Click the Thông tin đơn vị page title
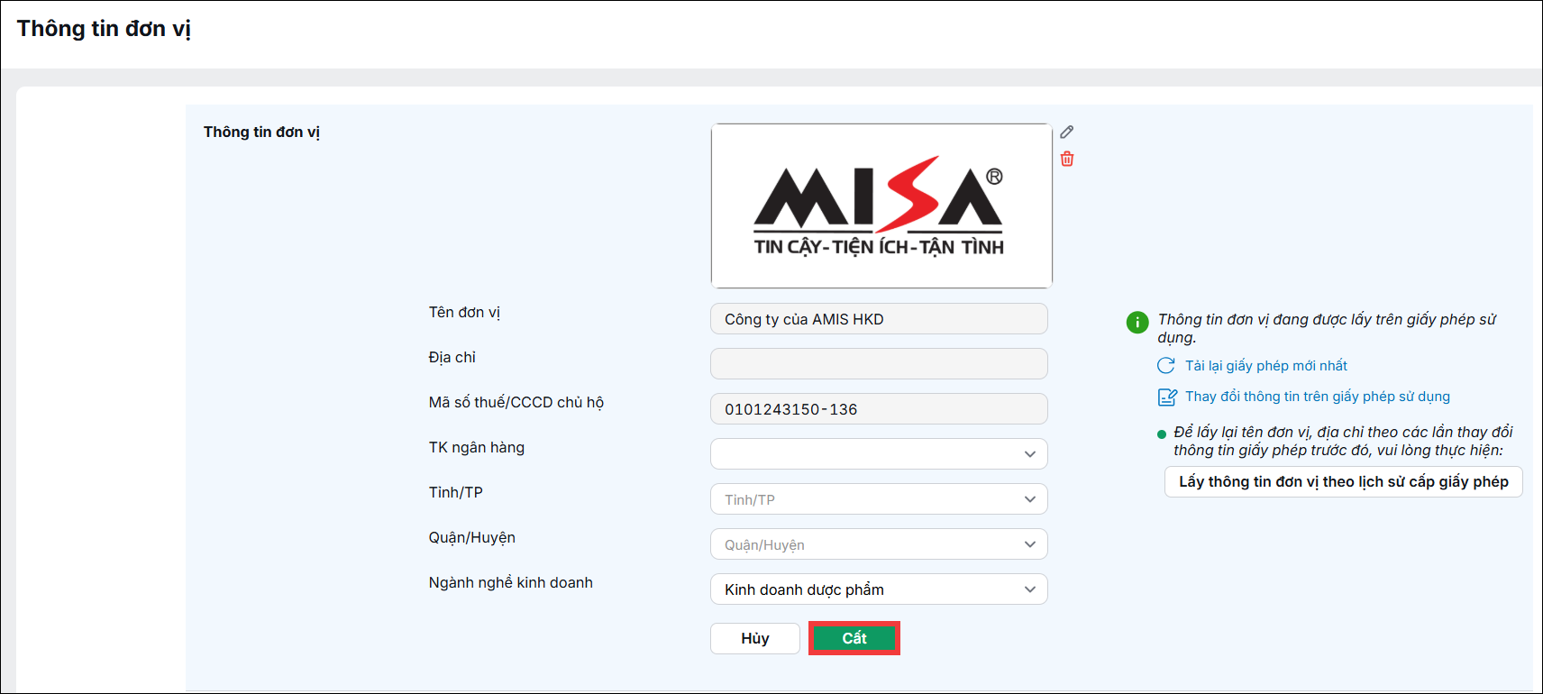1543x694 pixels. (x=104, y=29)
